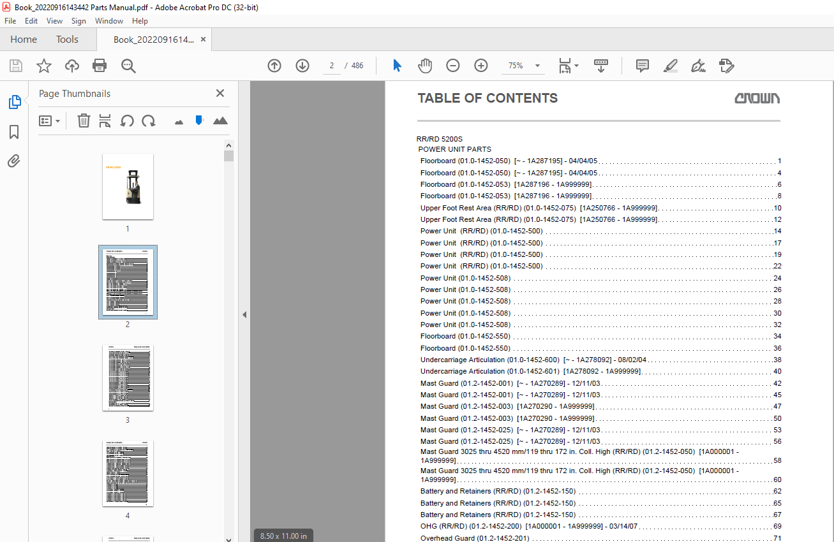Screen dimensions: 834x542
Task: Open thumbnail options dropdown menu
Action: (49, 121)
